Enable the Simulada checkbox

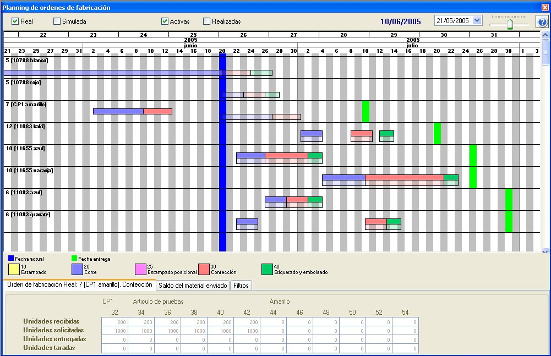57,21
